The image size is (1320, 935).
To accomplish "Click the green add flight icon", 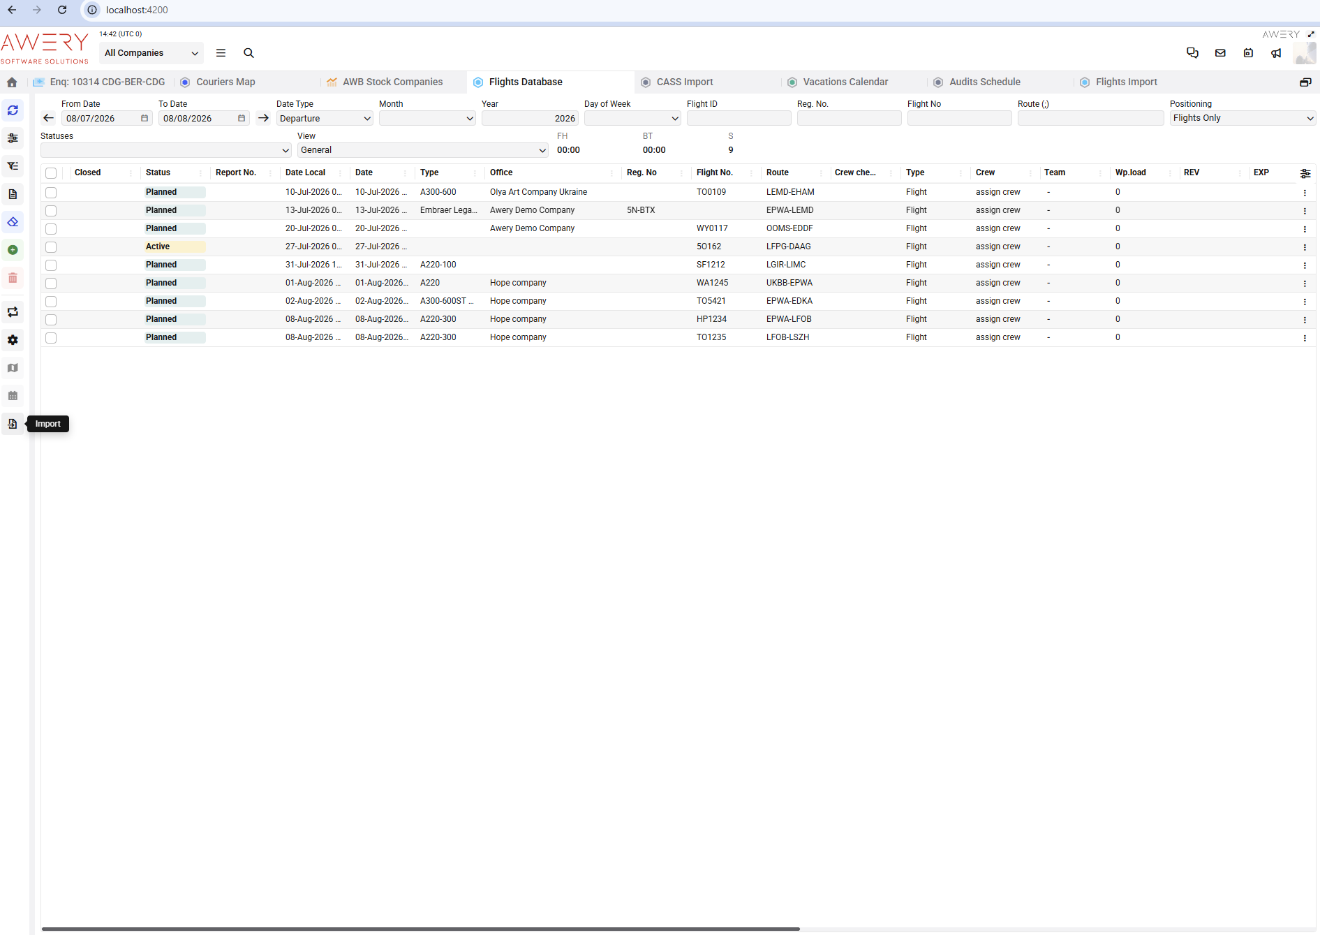I will tap(13, 250).
